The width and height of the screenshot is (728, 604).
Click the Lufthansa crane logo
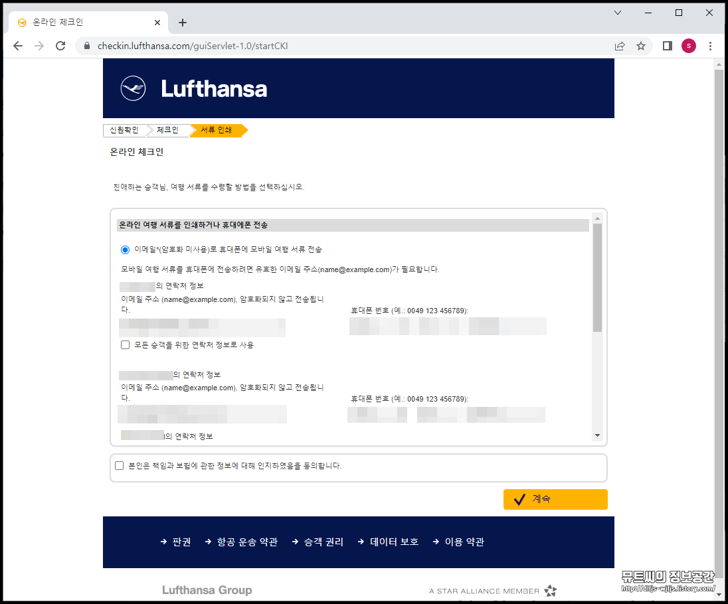tap(134, 88)
